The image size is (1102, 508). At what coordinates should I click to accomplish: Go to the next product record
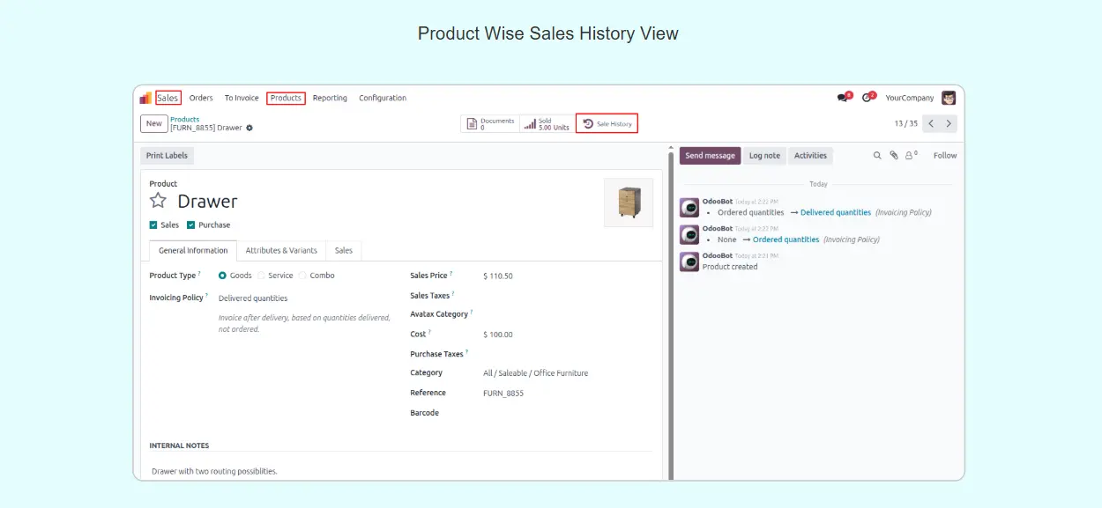949,124
